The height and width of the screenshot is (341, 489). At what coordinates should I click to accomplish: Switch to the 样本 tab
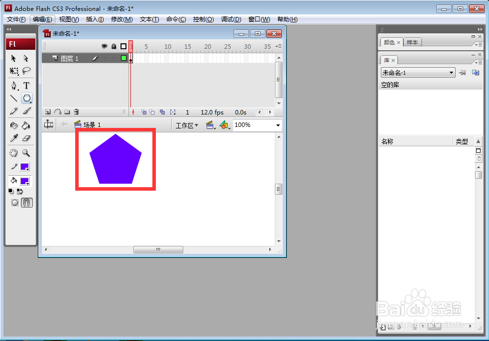coord(412,42)
